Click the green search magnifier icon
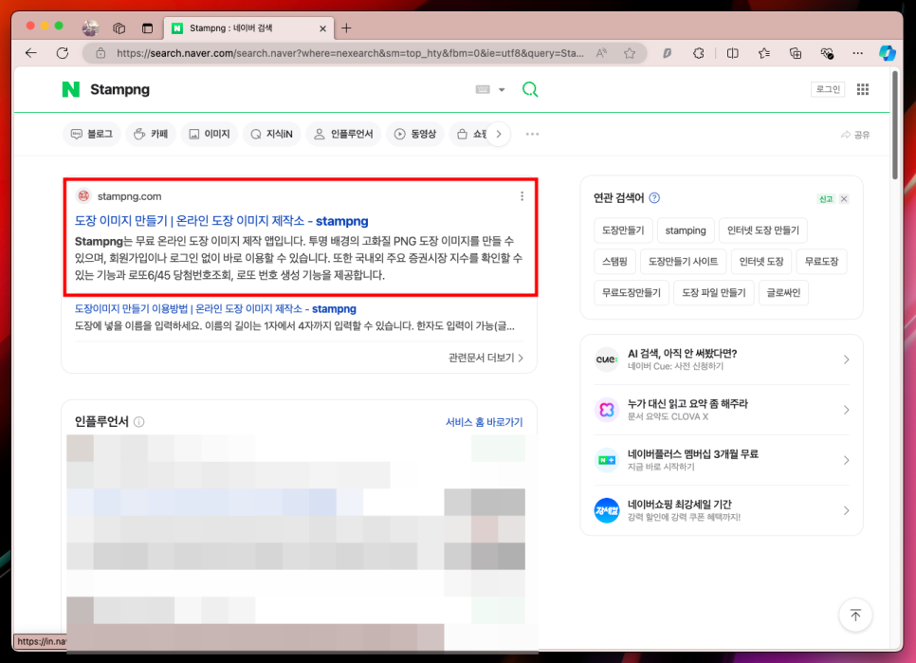916x663 pixels. [x=530, y=89]
